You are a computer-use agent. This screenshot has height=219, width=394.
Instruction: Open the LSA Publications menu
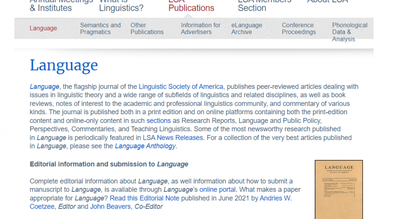pyautogui.click(x=191, y=5)
